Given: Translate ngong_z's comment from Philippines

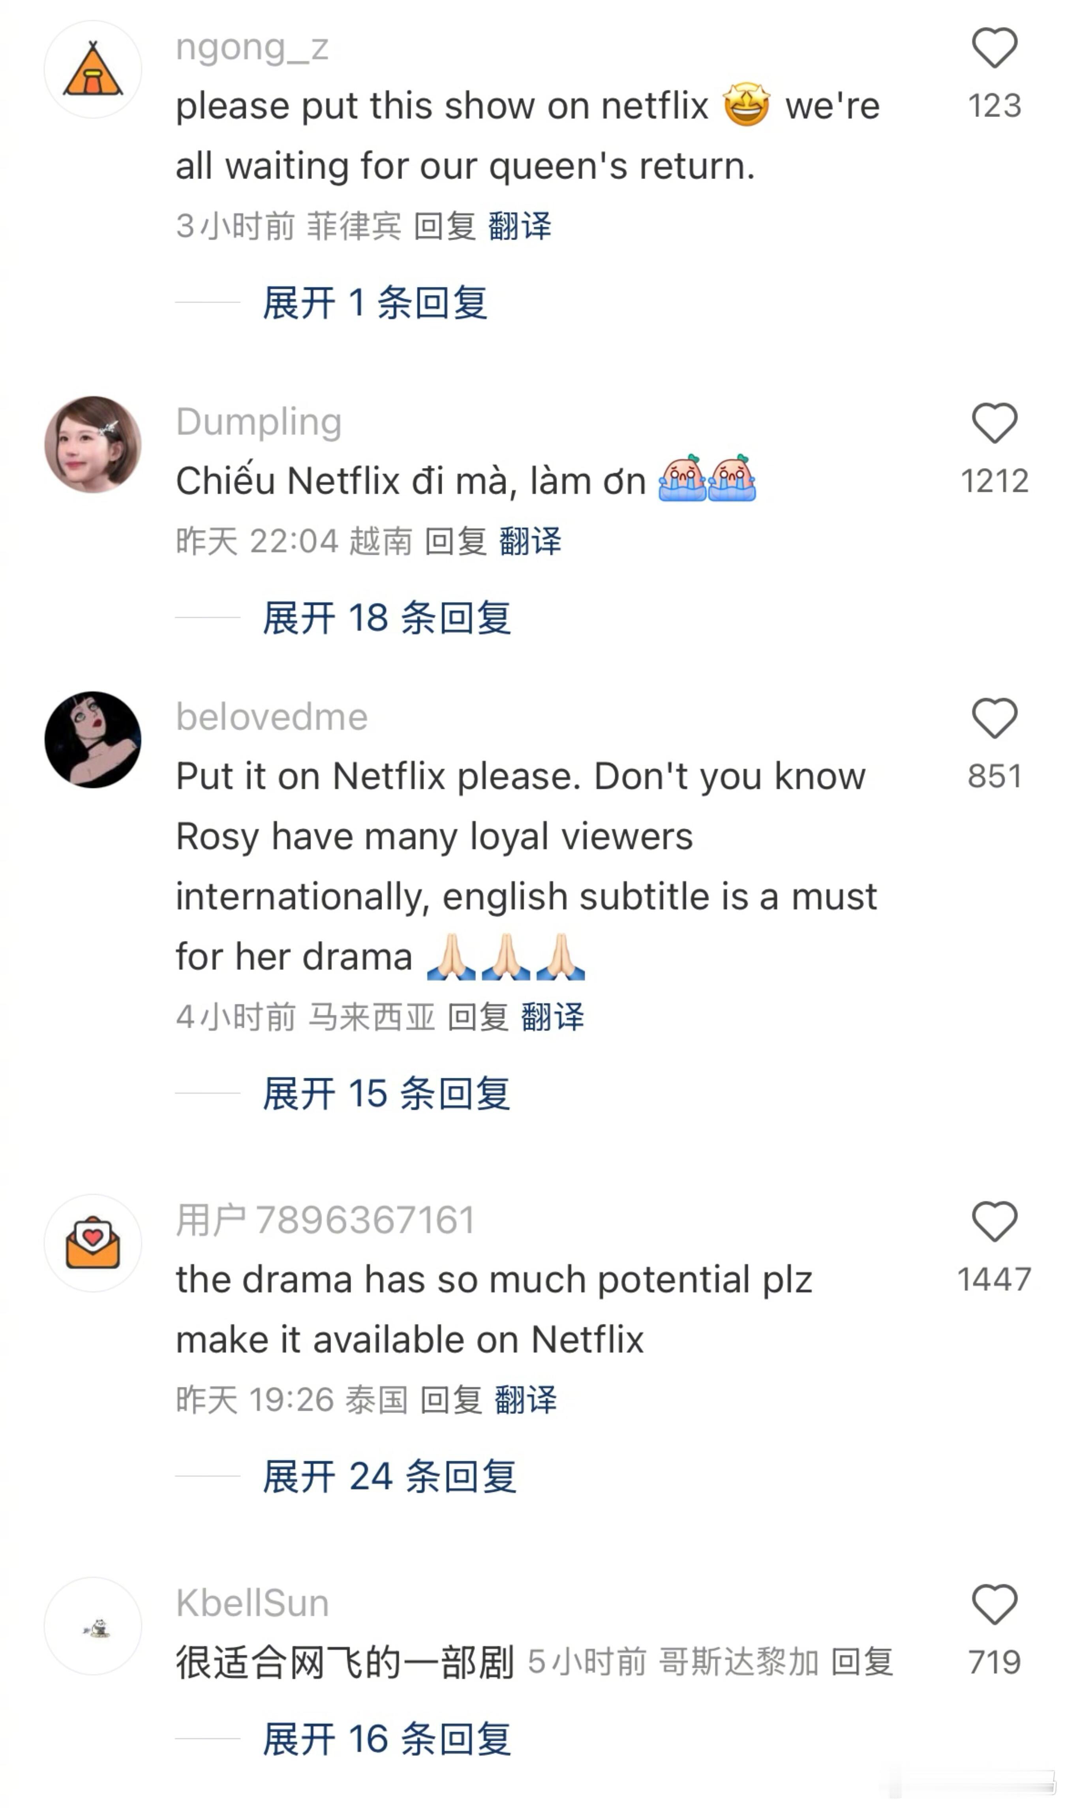Looking at the screenshot, I should (519, 226).
